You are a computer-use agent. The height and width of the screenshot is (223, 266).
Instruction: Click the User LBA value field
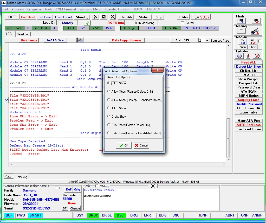pyautogui.click(x=199, y=28)
